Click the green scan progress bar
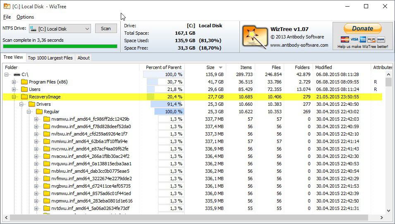 click(x=60, y=47)
